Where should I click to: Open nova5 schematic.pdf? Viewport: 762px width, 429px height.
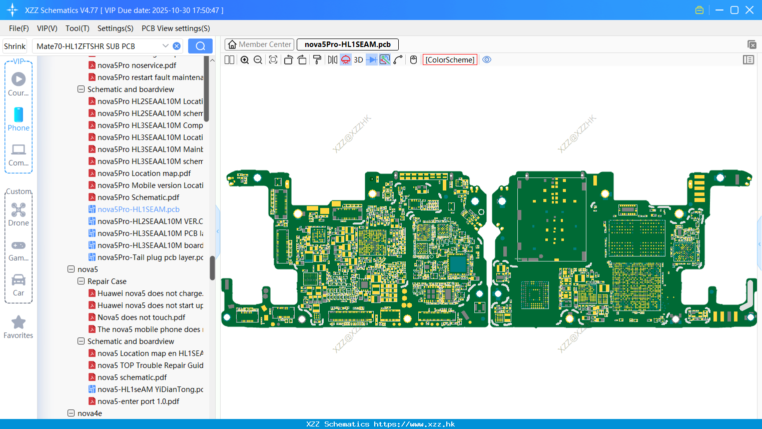[132, 377]
